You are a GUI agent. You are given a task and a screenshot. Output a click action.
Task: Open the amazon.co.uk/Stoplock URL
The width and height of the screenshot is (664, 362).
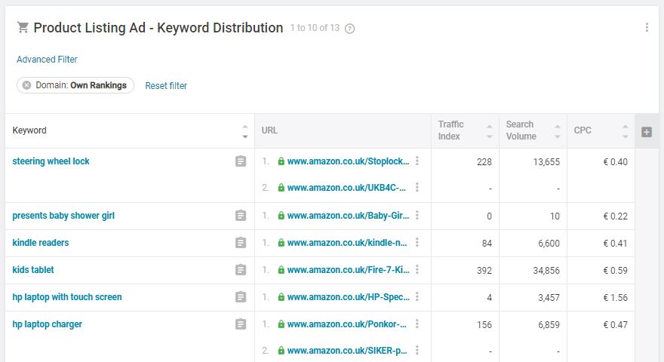pos(348,161)
